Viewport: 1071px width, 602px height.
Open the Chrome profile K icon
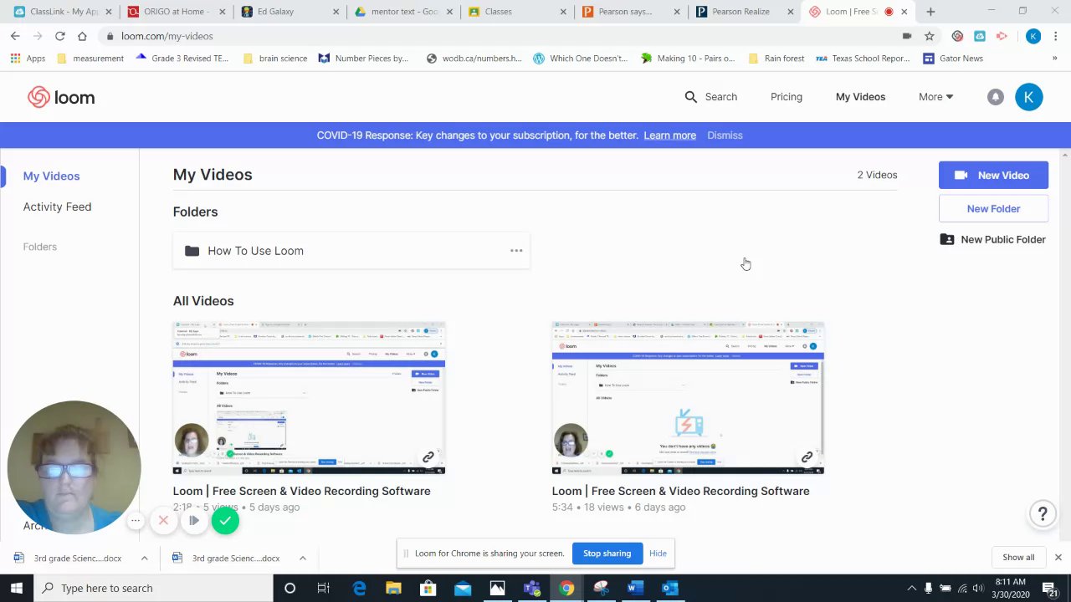[1033, 36]
